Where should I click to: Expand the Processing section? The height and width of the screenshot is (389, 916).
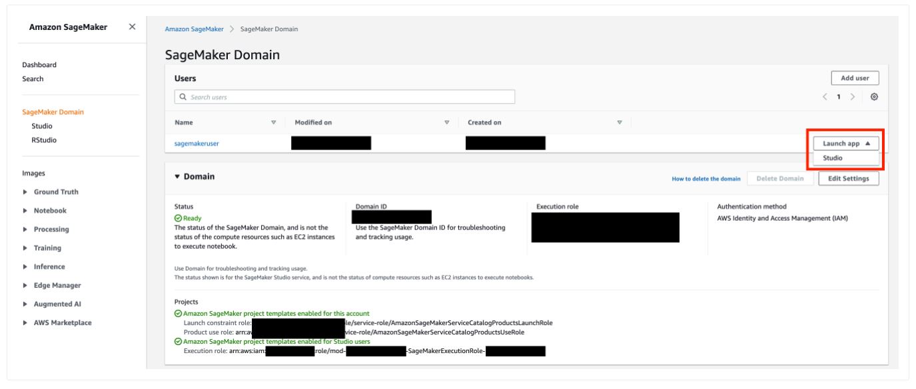25,229
